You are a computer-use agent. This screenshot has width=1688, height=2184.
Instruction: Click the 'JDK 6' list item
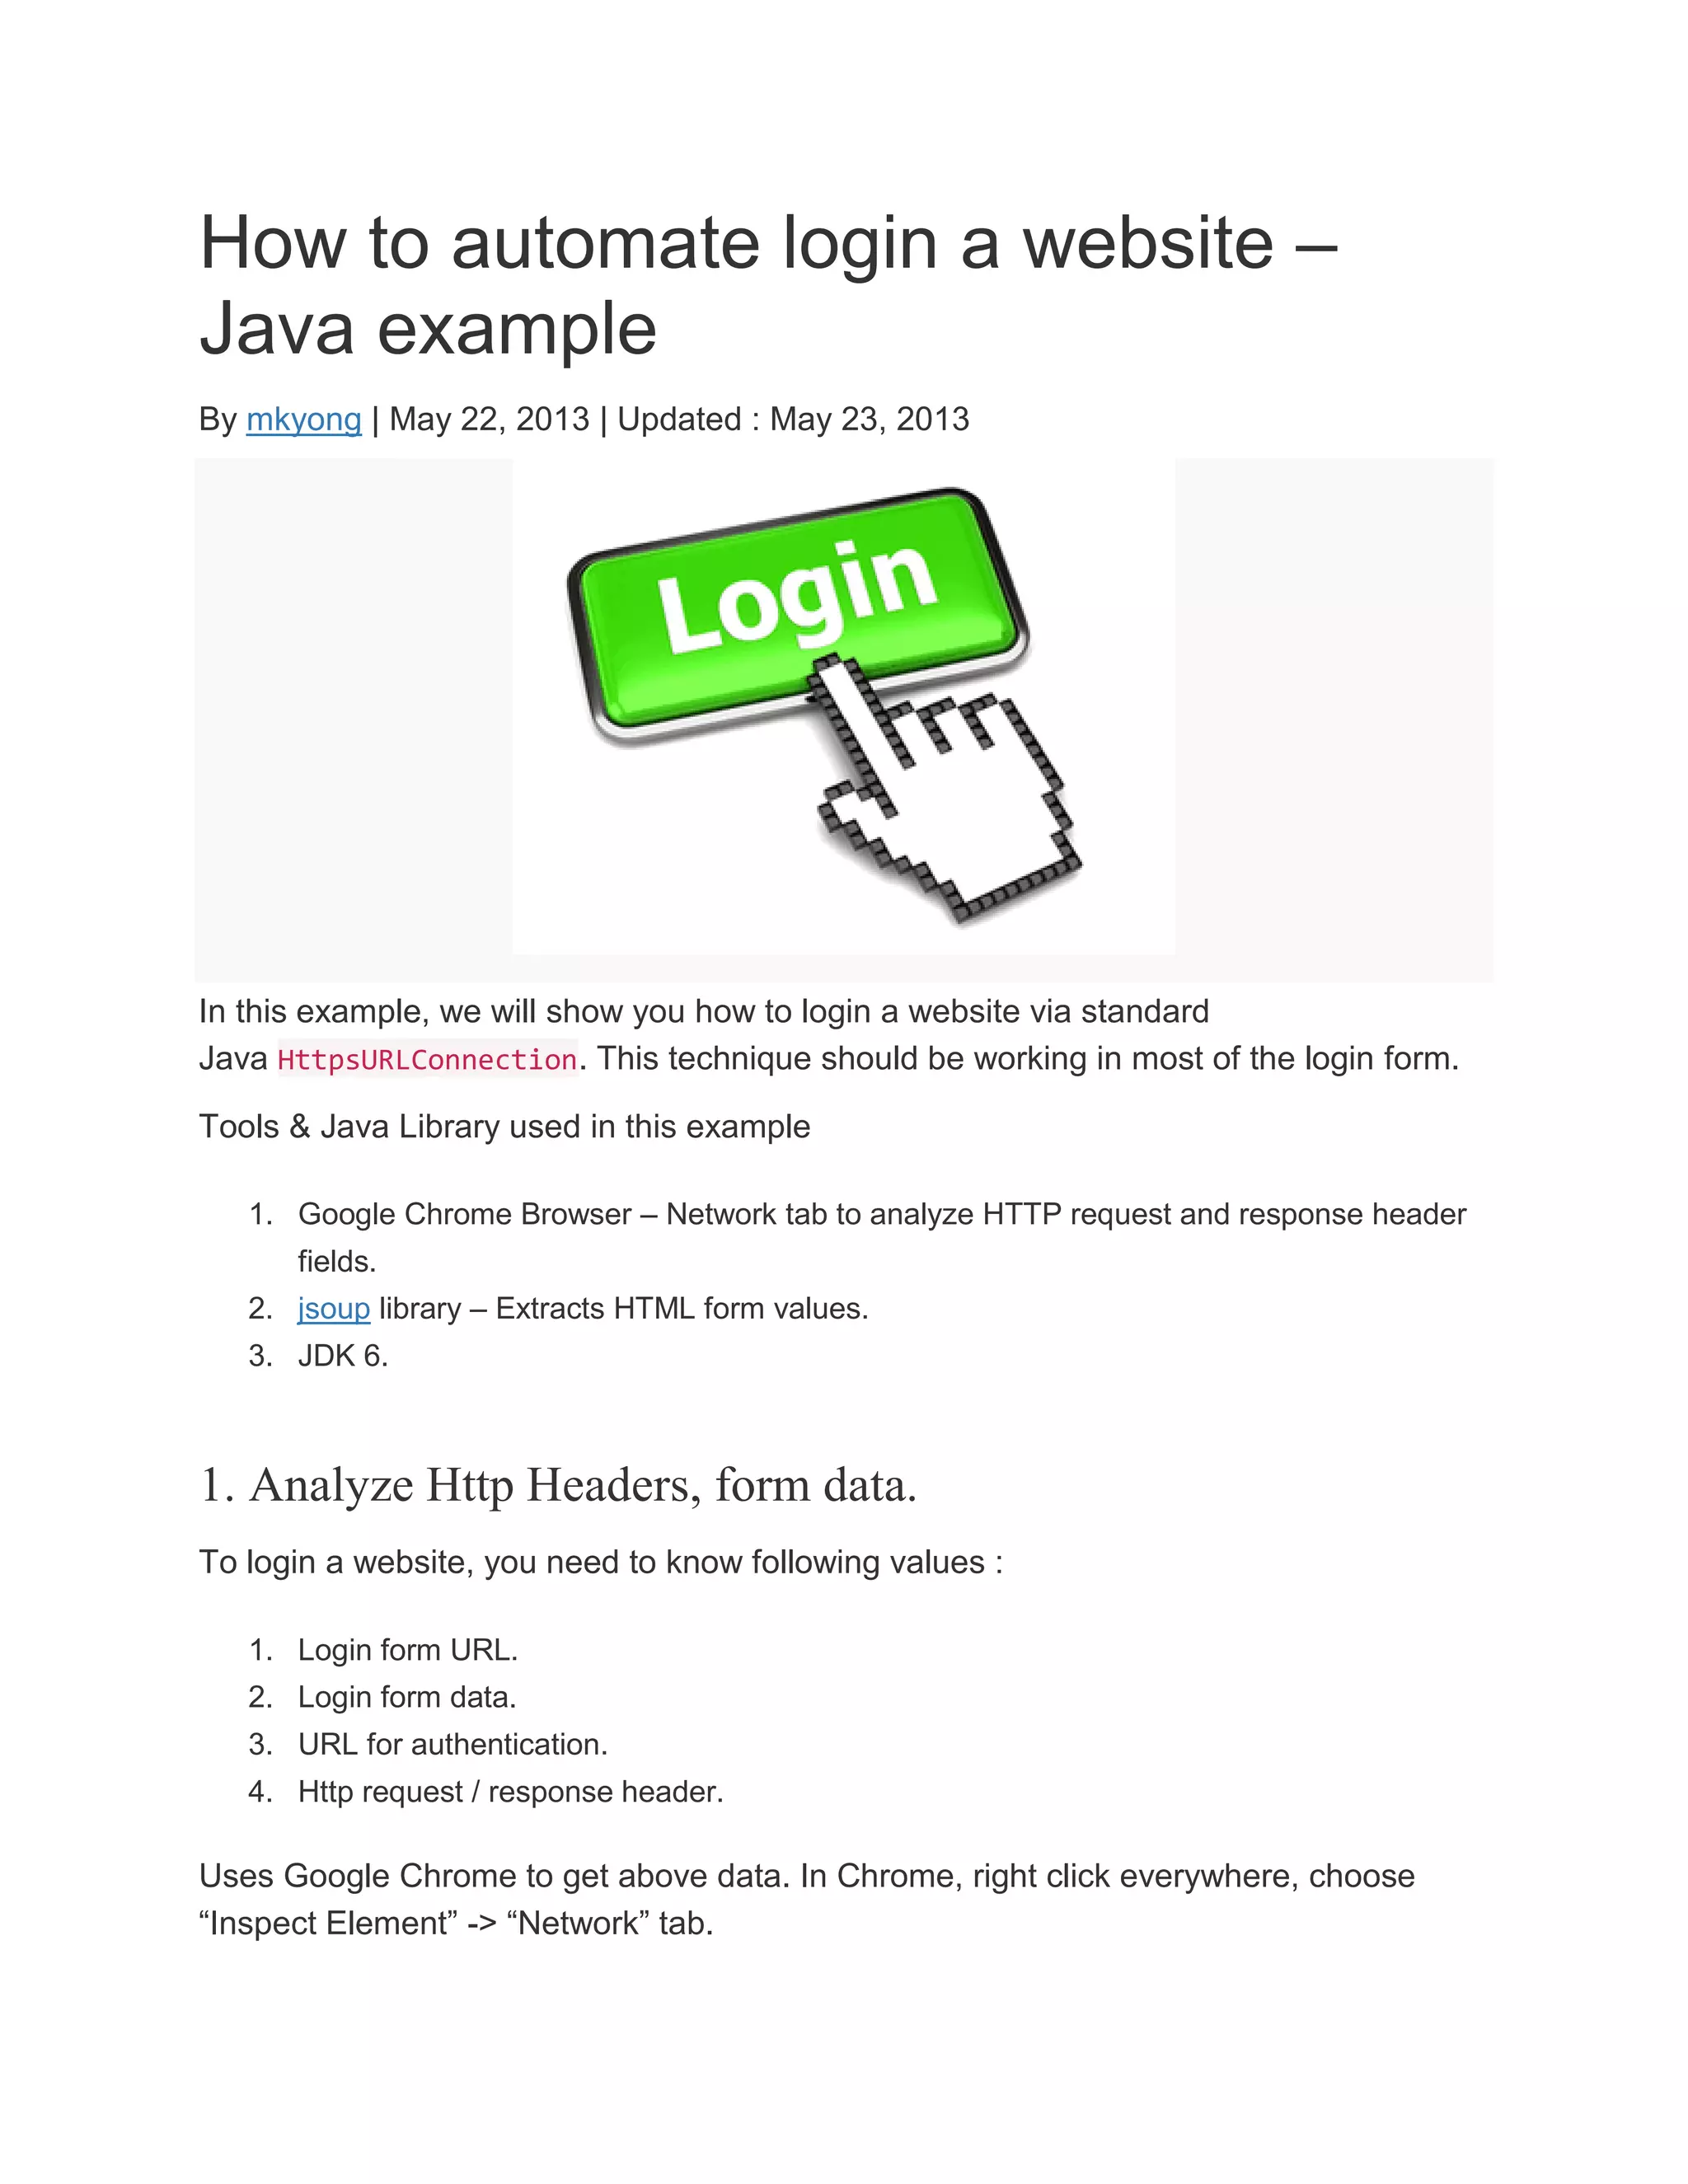tap(343, 1355)
